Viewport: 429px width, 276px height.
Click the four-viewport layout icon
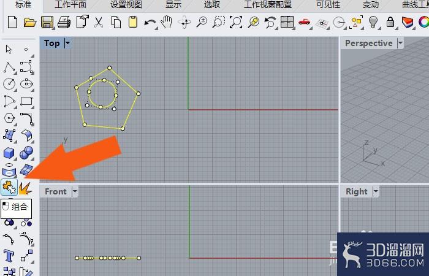[x=287, y=22]
